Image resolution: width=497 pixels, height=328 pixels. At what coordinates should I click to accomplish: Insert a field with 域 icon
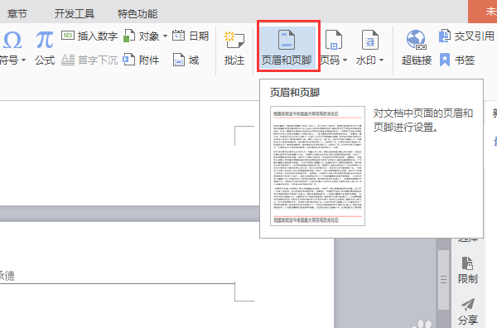(179, 60)
